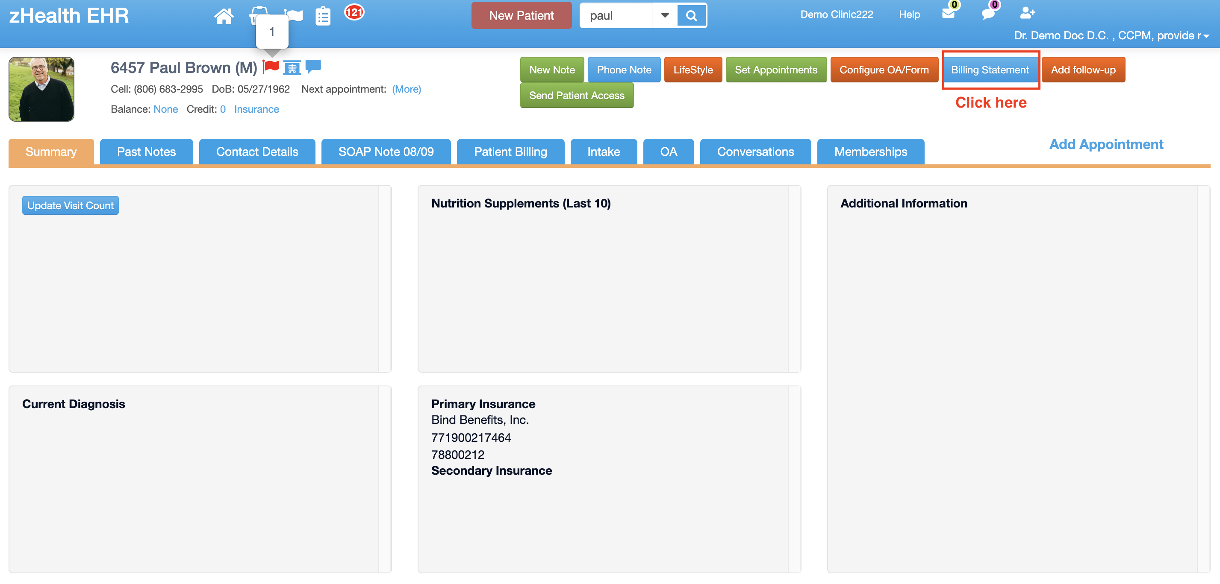Click the Update Visit Count button
The width and height of the screenshot is (1220, 584).
click(70, 206)
